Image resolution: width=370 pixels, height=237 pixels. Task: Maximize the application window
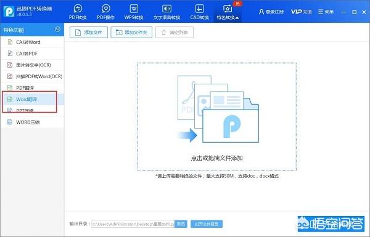[354, 12]
